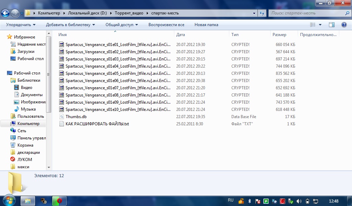The width and height of the screenshot is (352, 206).
Task: Open Help with the question mark icon
Action: click(344, 25)
